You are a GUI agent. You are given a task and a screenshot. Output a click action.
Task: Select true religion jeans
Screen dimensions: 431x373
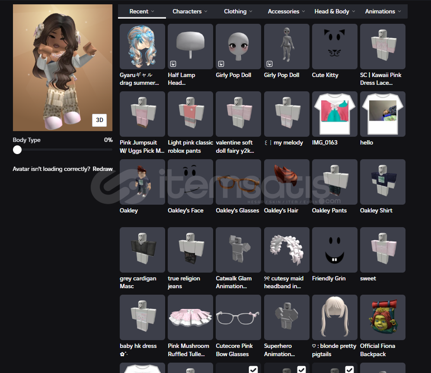point(190,250)
